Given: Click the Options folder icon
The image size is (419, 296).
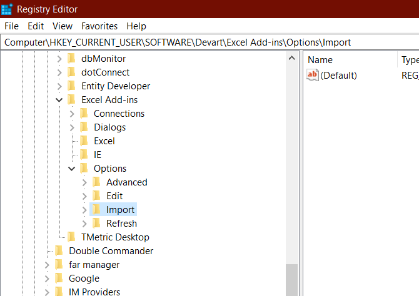Looking at the screenshot, I should pos(84,169).
